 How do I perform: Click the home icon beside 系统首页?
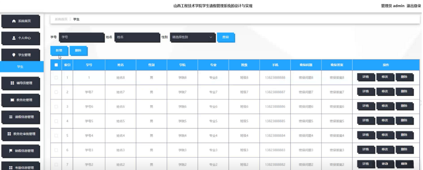click(x=14, y=21)
